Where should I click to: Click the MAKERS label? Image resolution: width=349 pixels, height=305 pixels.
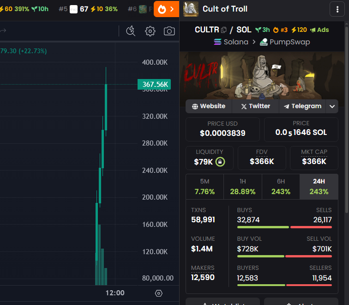203,268
